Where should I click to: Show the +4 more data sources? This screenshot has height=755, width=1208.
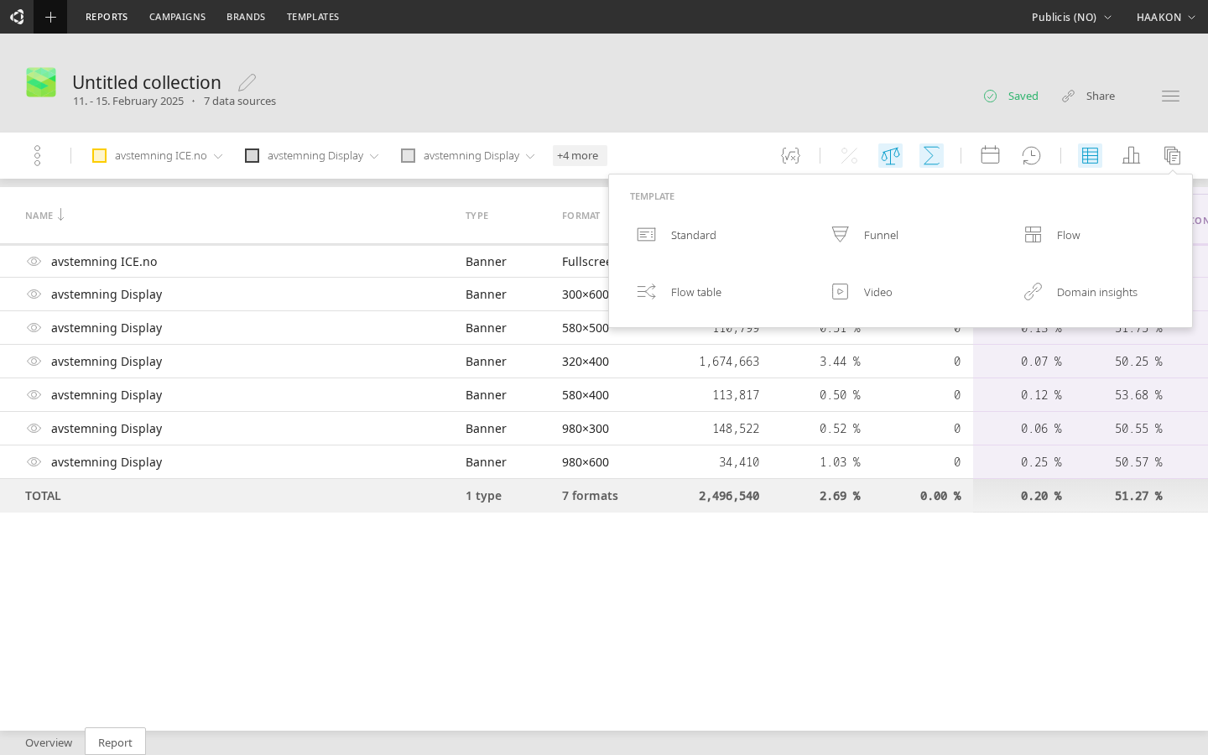click(x=578, y=155)
